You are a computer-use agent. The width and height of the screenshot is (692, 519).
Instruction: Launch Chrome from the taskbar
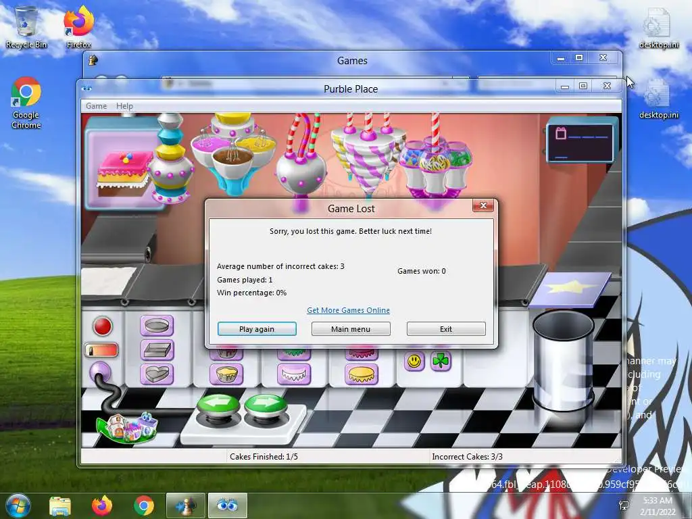coord(143,505)
